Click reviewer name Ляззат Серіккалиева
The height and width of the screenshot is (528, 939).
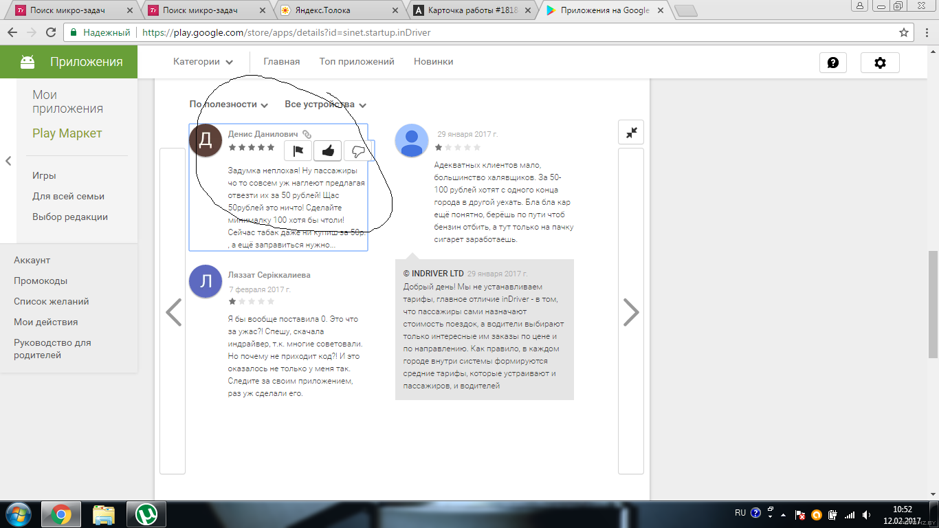(269, 275)
